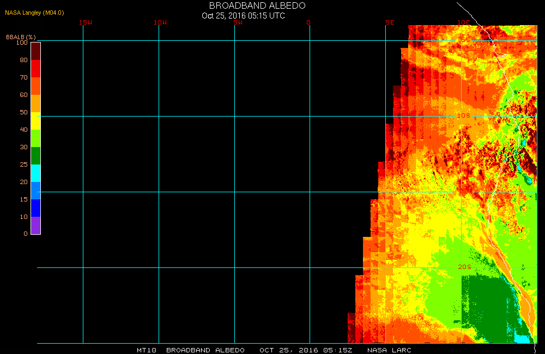Screen dimensions: 545x354
Task: Click the 0 longitude label on top axis
Action: tap(308, 22)
